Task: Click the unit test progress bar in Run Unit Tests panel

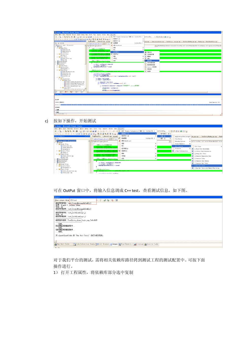Action: [x=141, y=105]
